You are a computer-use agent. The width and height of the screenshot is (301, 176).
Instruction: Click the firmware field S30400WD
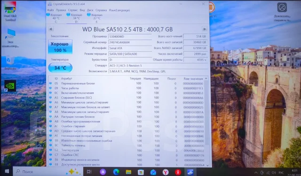pyautogui.click(x=130, y=37)
